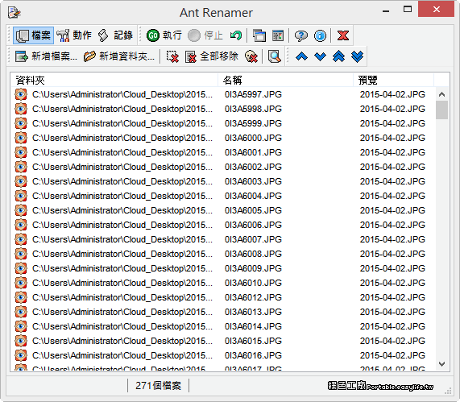
Task: Move selection down with single arrow
Action: [x=320, y=56]
